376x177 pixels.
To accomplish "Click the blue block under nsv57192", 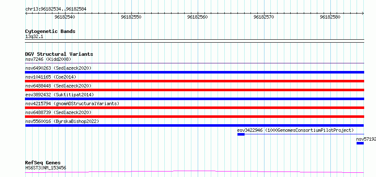I will (360, 143).
